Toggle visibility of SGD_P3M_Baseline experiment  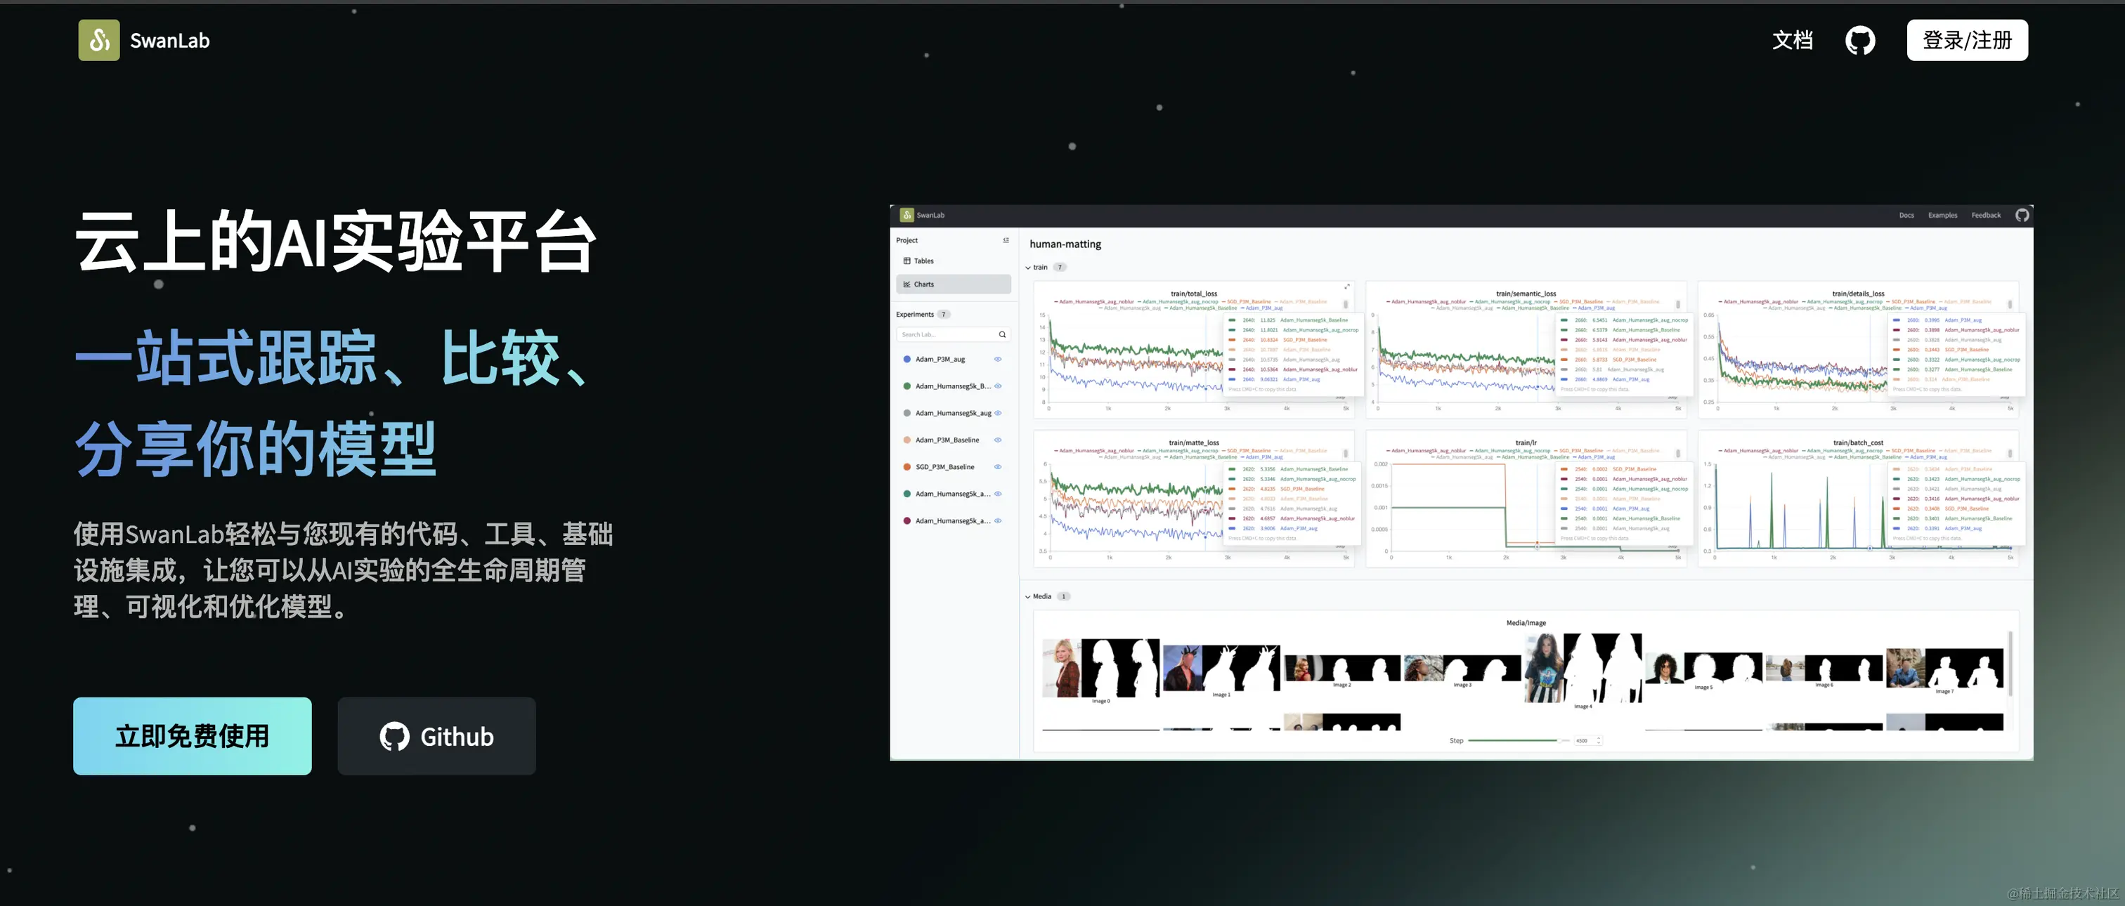pyautogui.click(x=998, y=466)
